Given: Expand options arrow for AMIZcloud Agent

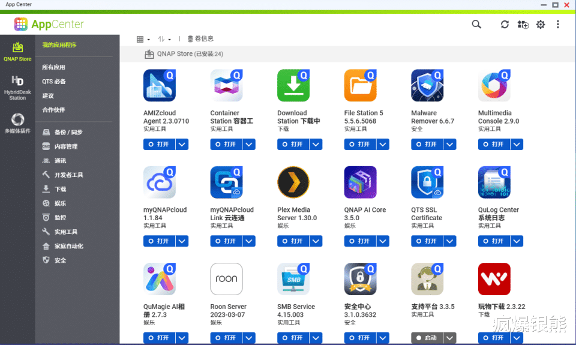Looking at the screenshot, I should [x=182, y=145].
